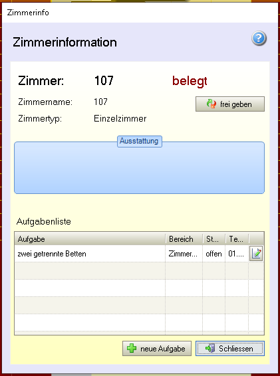Click inside the blue Ausstattung panel
This screenshot has height=376, width=280.
(x=139, y=169)
